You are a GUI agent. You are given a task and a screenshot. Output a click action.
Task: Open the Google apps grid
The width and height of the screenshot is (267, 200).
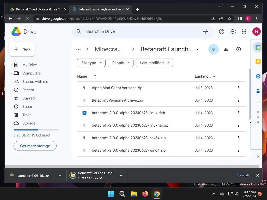[x=244, y=32]
